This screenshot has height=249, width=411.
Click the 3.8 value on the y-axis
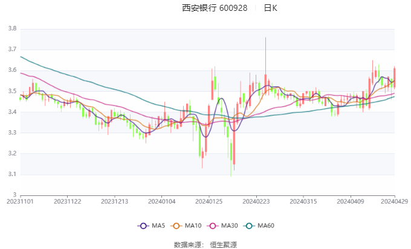click(x=11, y=28)
